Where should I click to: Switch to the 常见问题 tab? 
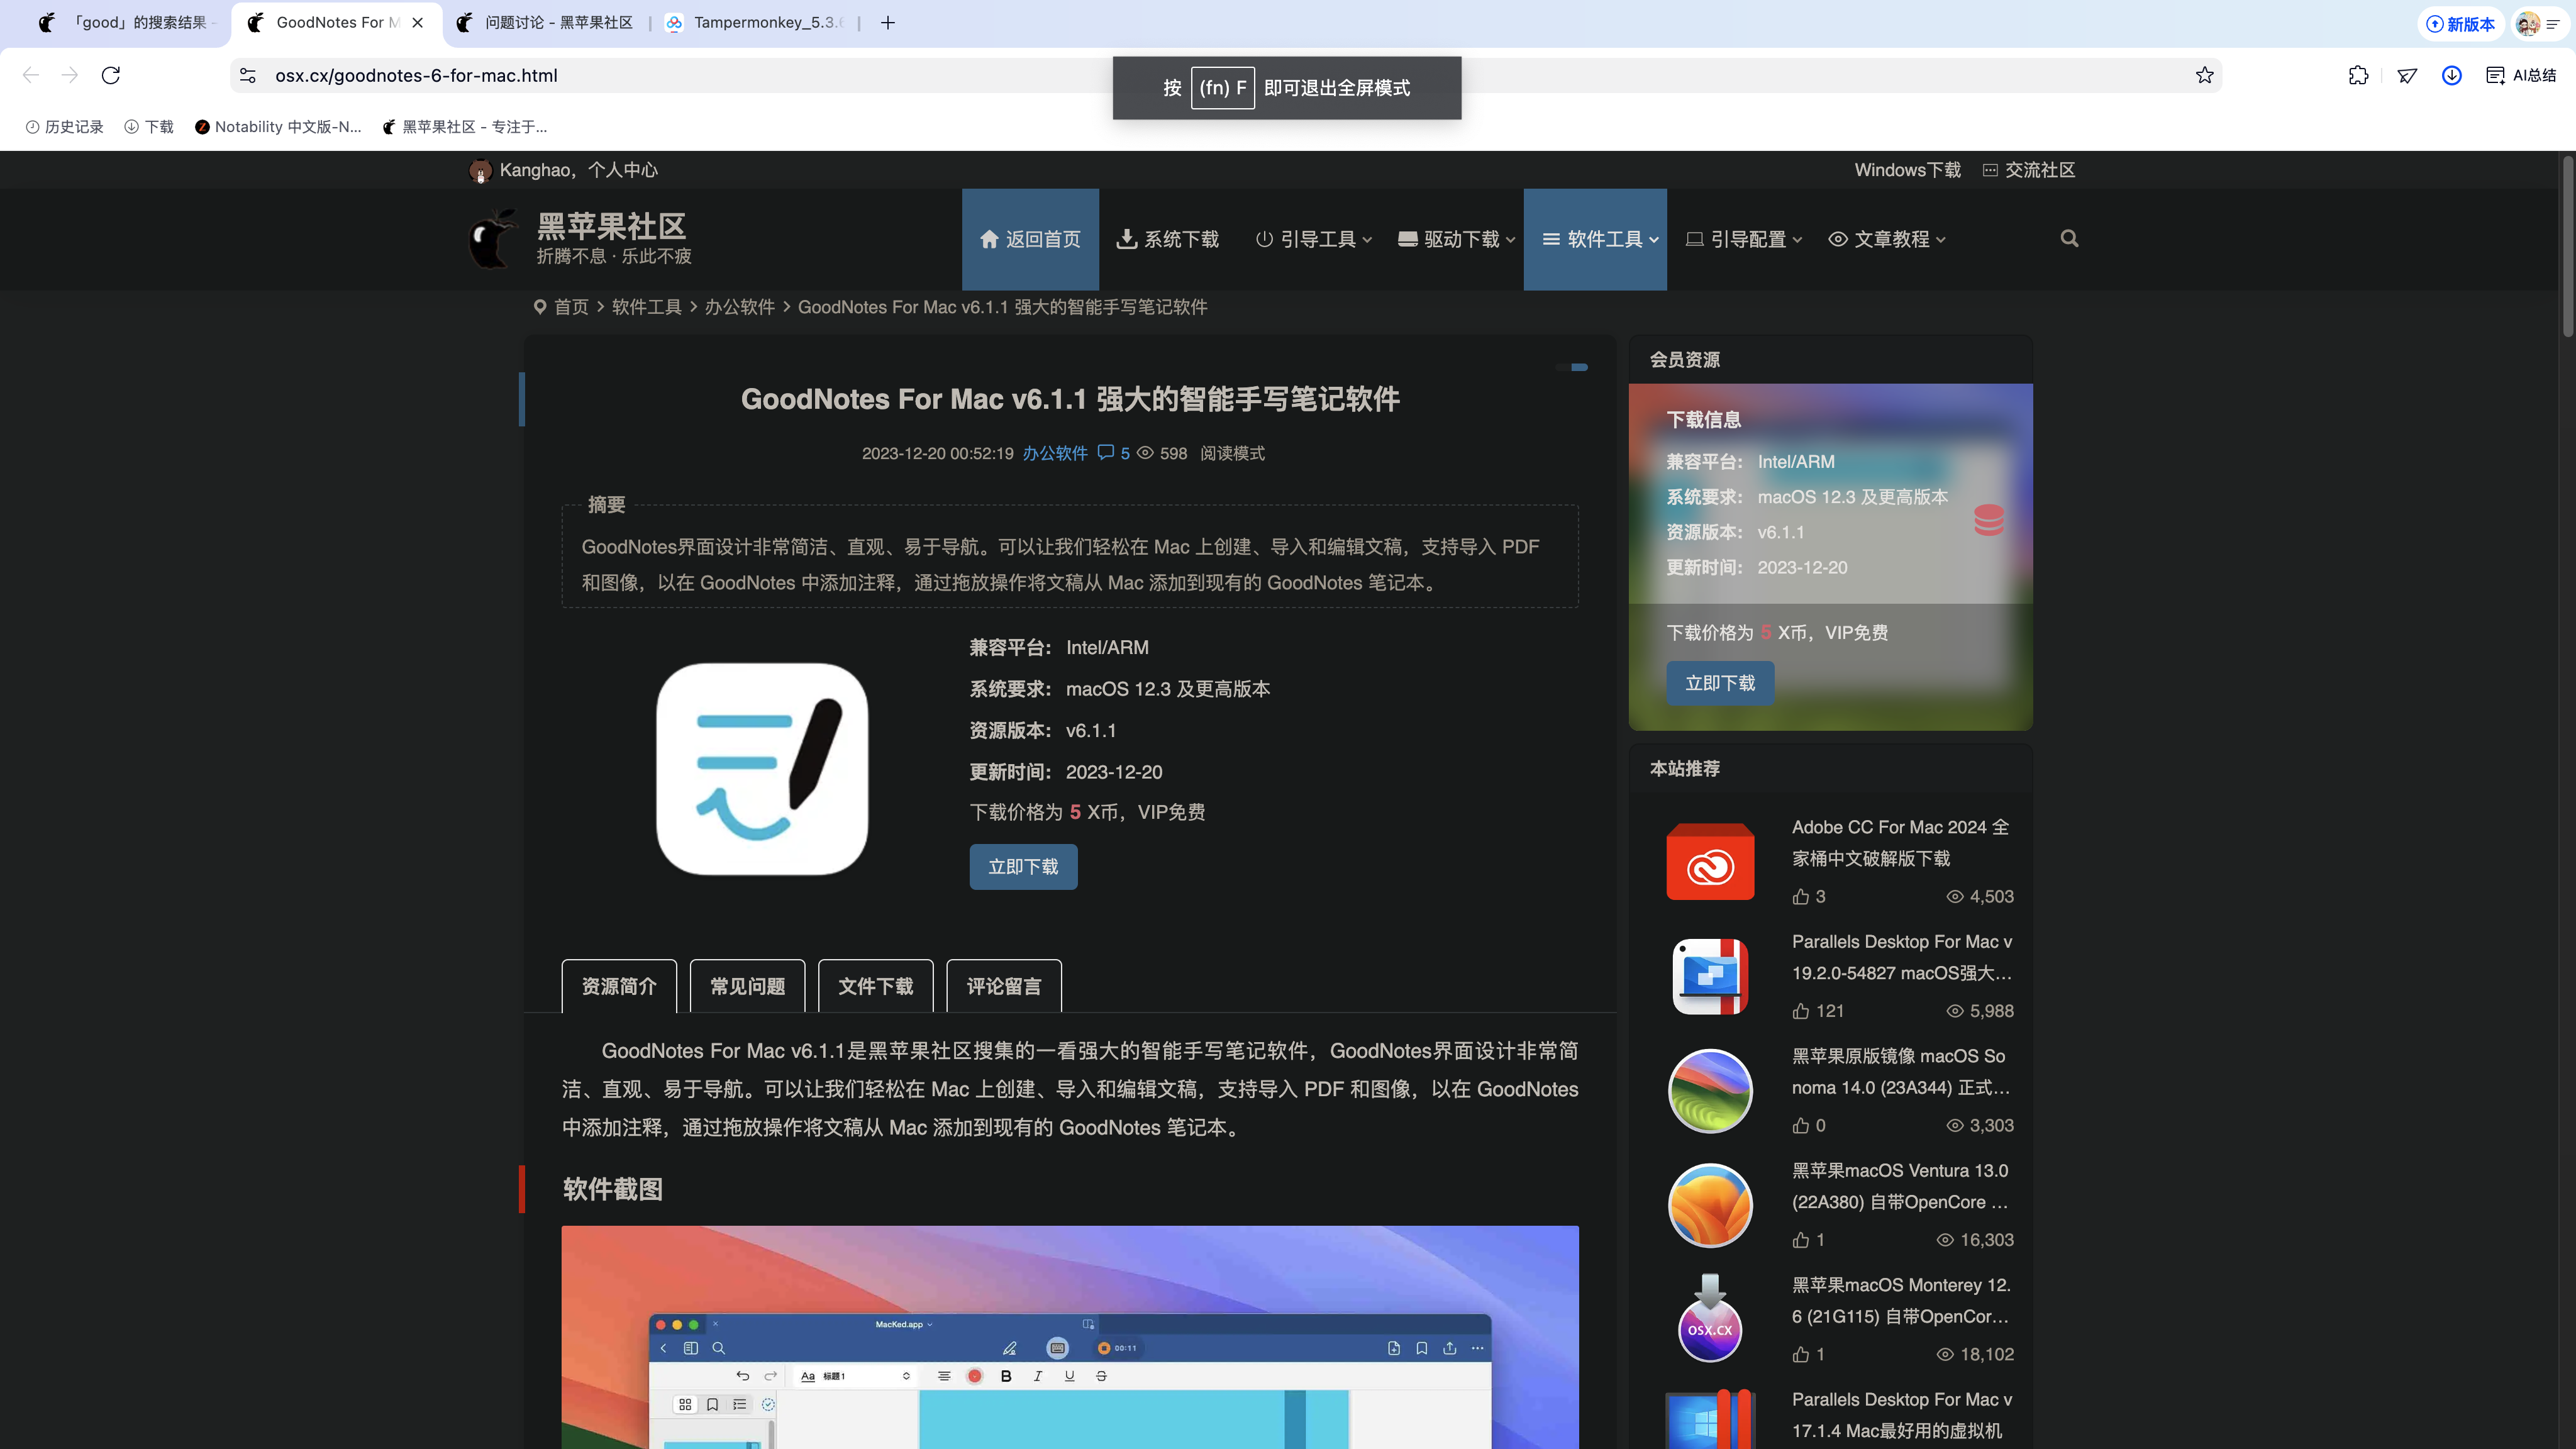tap(747, 986)
